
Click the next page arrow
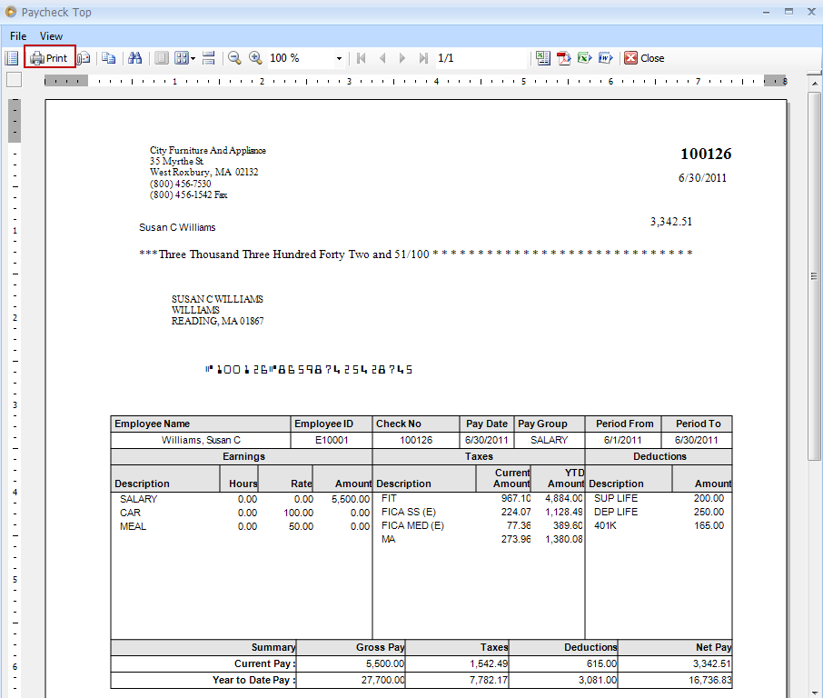(402, 58)
